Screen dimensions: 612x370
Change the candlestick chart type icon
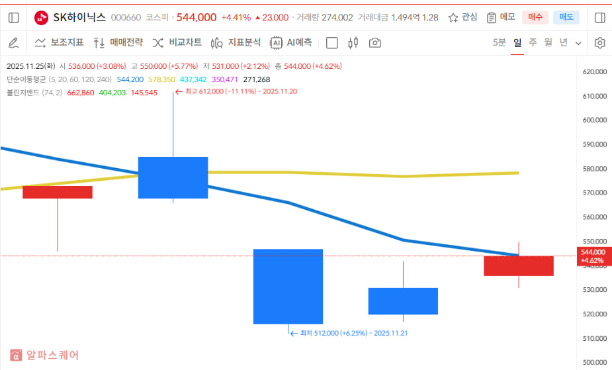(x=353, y=43)
